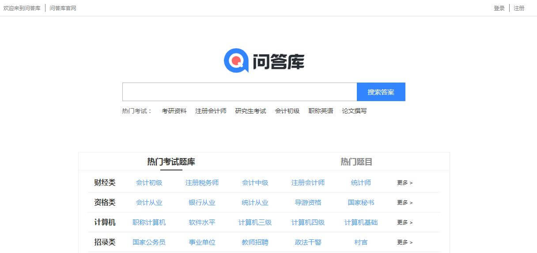Focus the search input box

click(239, 92)
